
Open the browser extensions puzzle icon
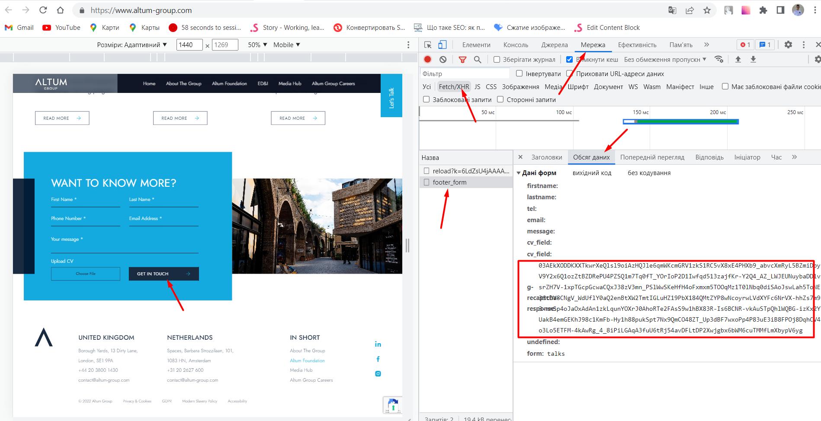click(763, 10)
